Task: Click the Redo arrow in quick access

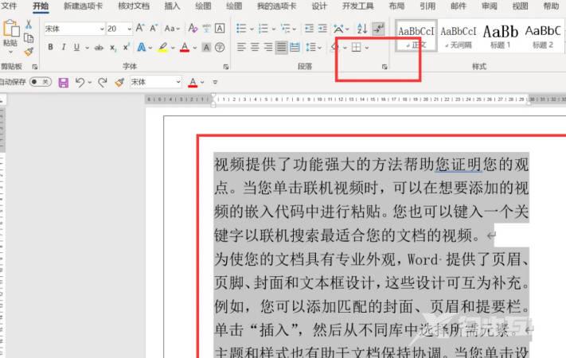Action: point(103,83)
